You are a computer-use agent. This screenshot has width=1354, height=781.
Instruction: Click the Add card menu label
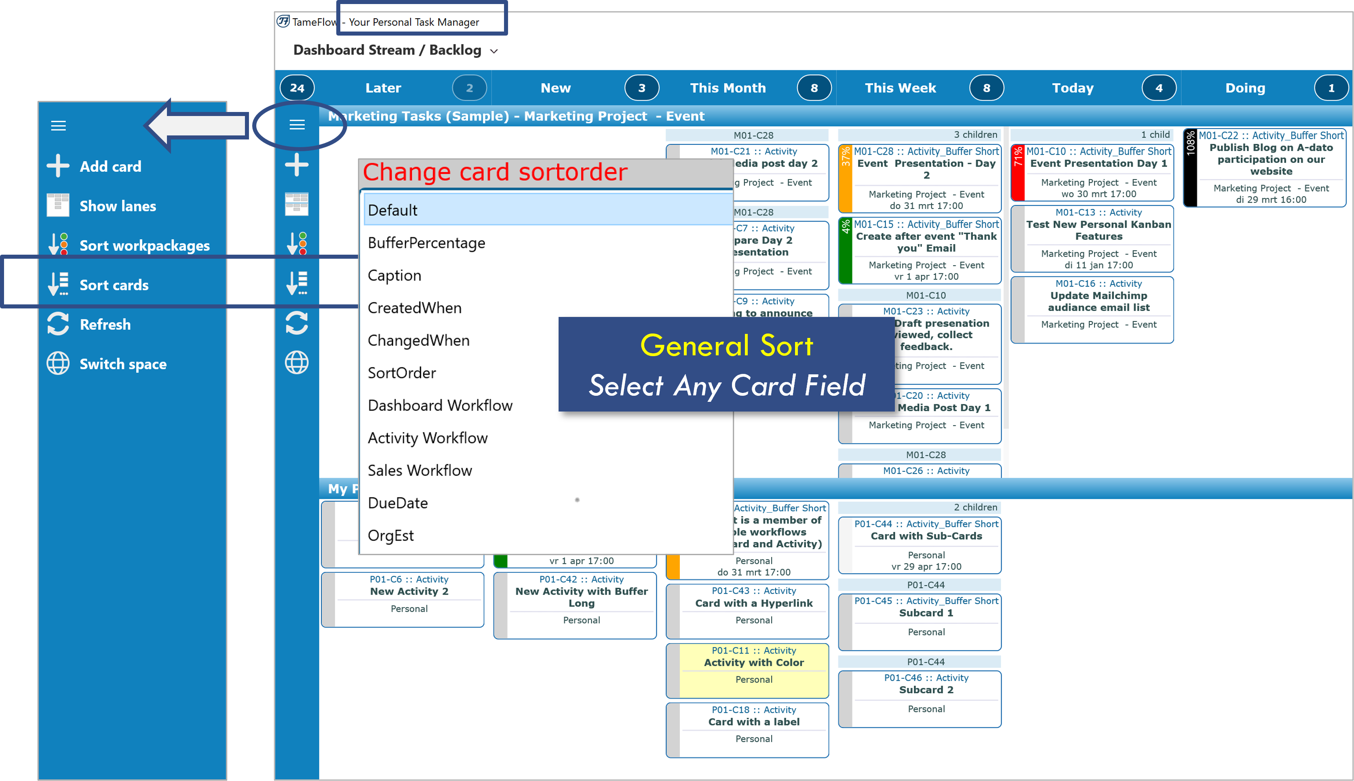tap(110, 166)
